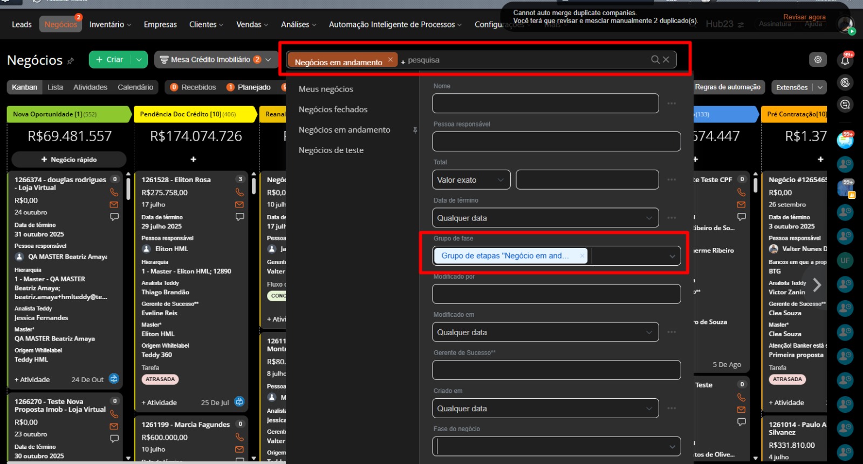Viewport: 863px width, 464px height.
Task: Pin the Negócios em andamento filter preset
Action: [415, 130]
